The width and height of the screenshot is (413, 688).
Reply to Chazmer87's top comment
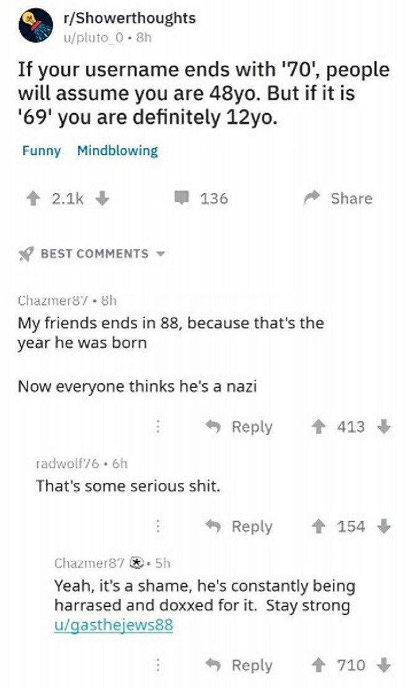239,426
